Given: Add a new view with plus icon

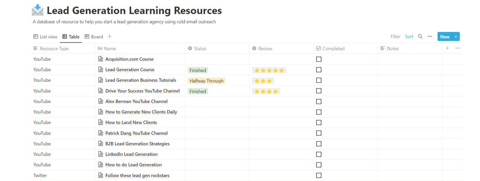Looking at the screenshot, I should pyautogui.click(x=109, y=37).
